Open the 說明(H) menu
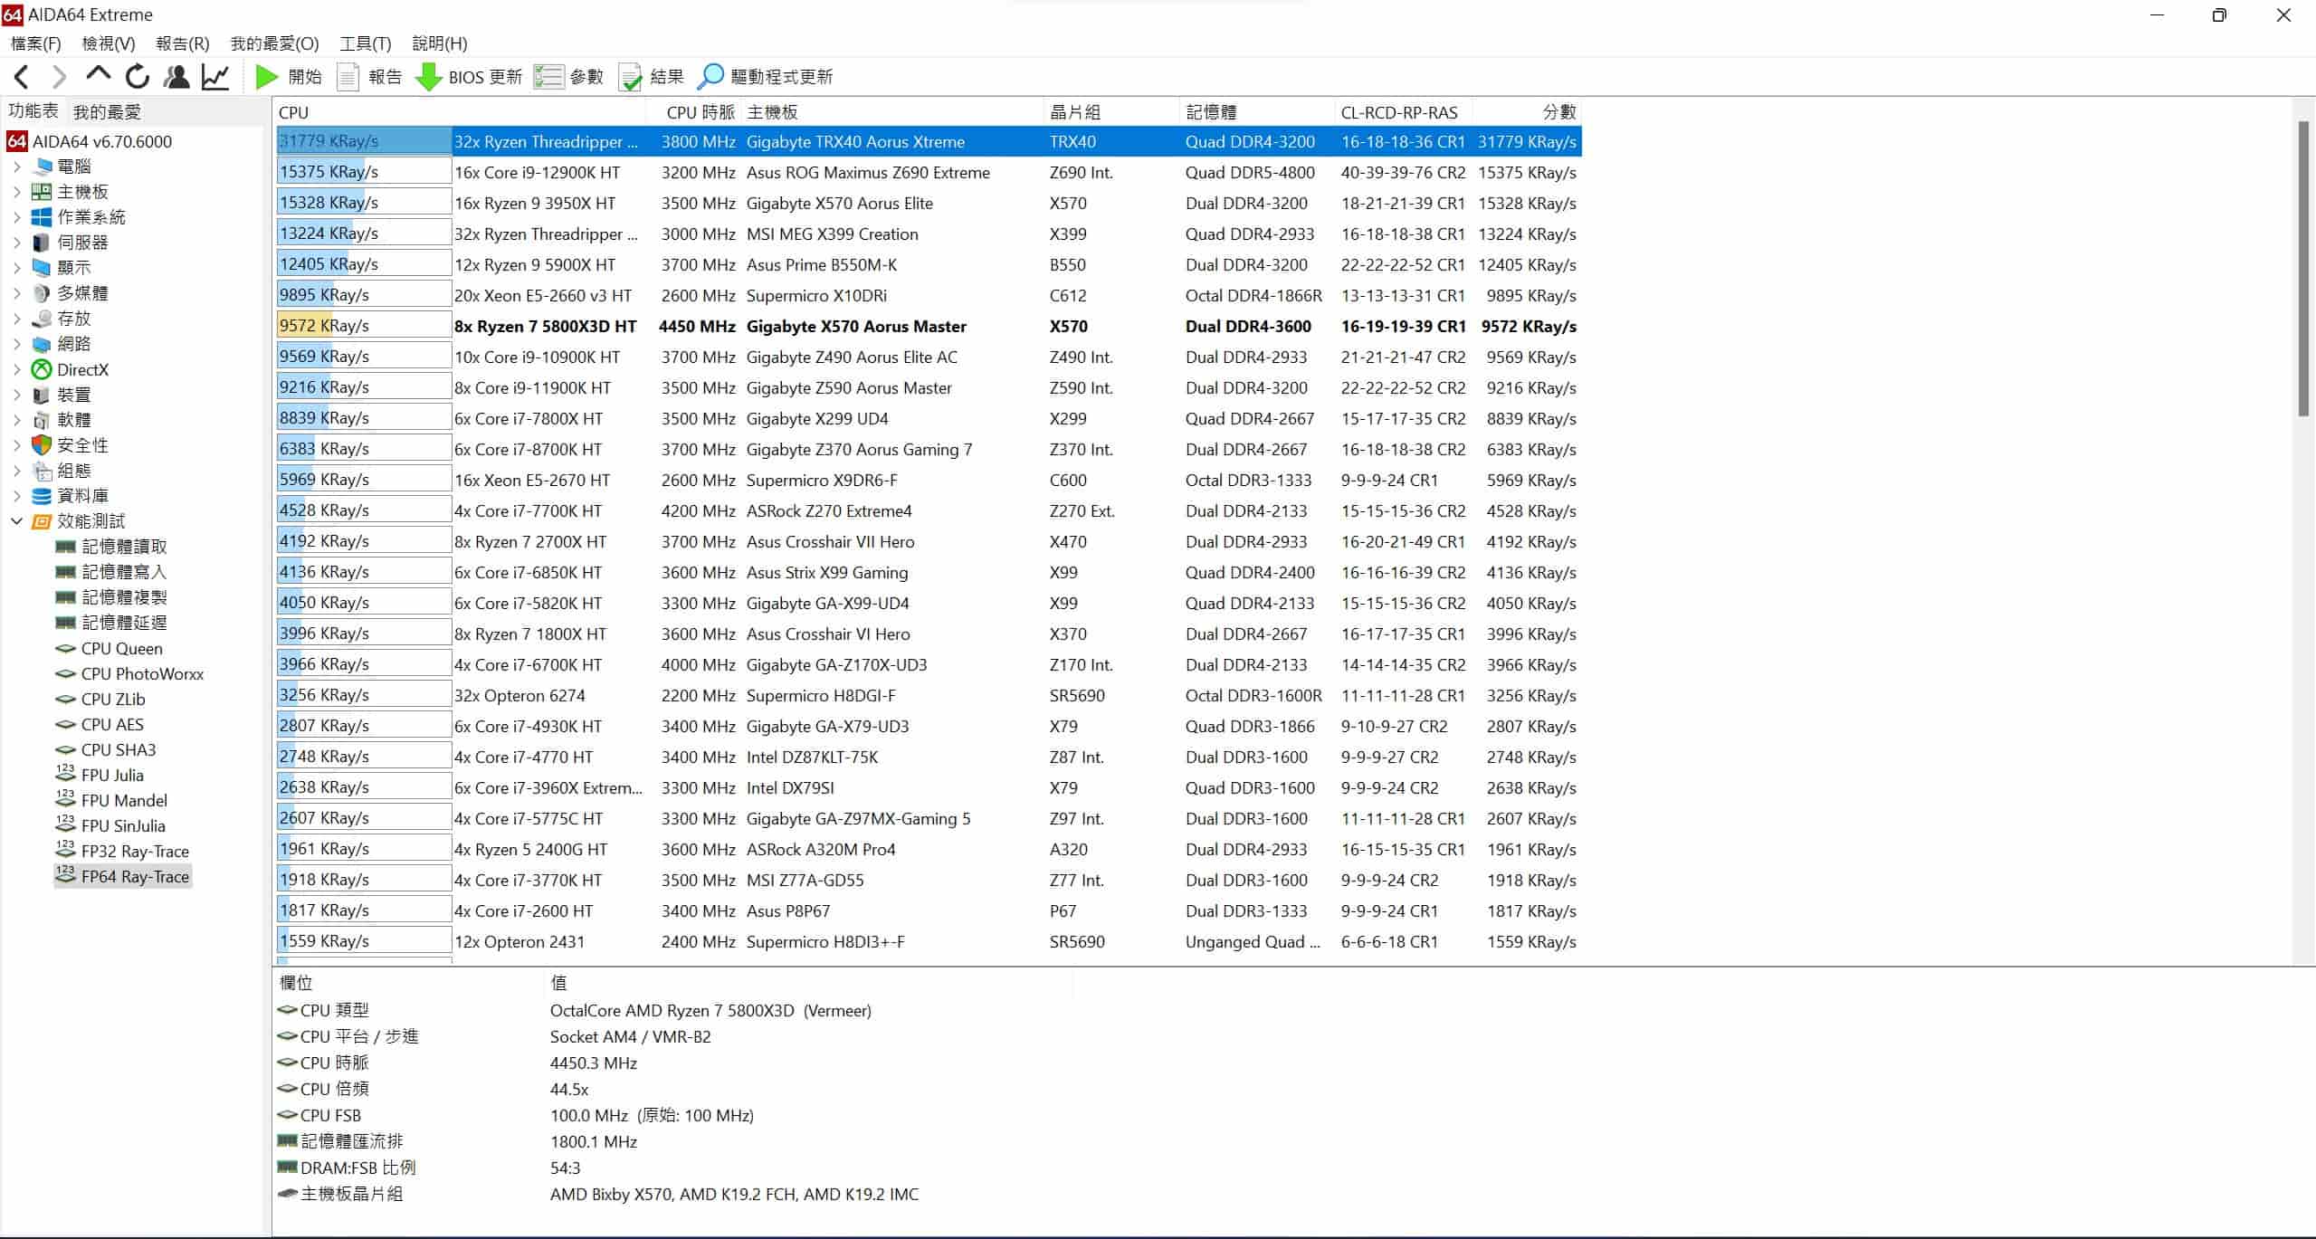Screen dimensions: 2316x1239 coord(440,43)
